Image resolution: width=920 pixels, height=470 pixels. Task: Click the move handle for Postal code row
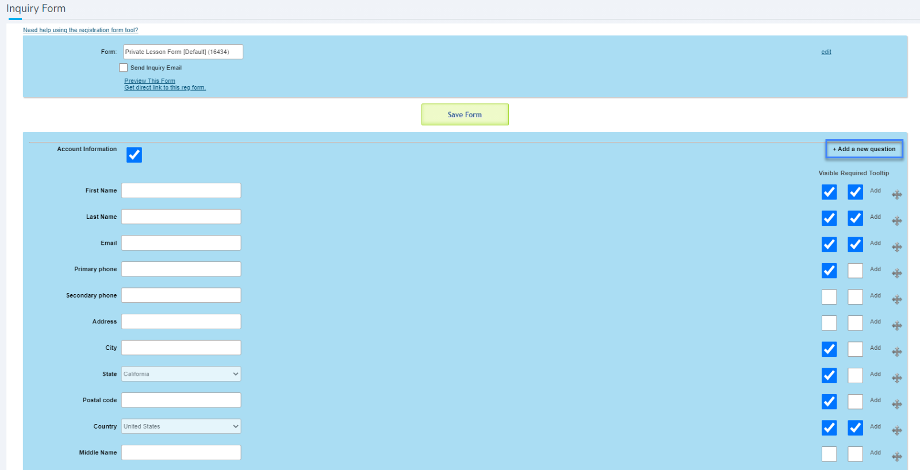point(897,404)
